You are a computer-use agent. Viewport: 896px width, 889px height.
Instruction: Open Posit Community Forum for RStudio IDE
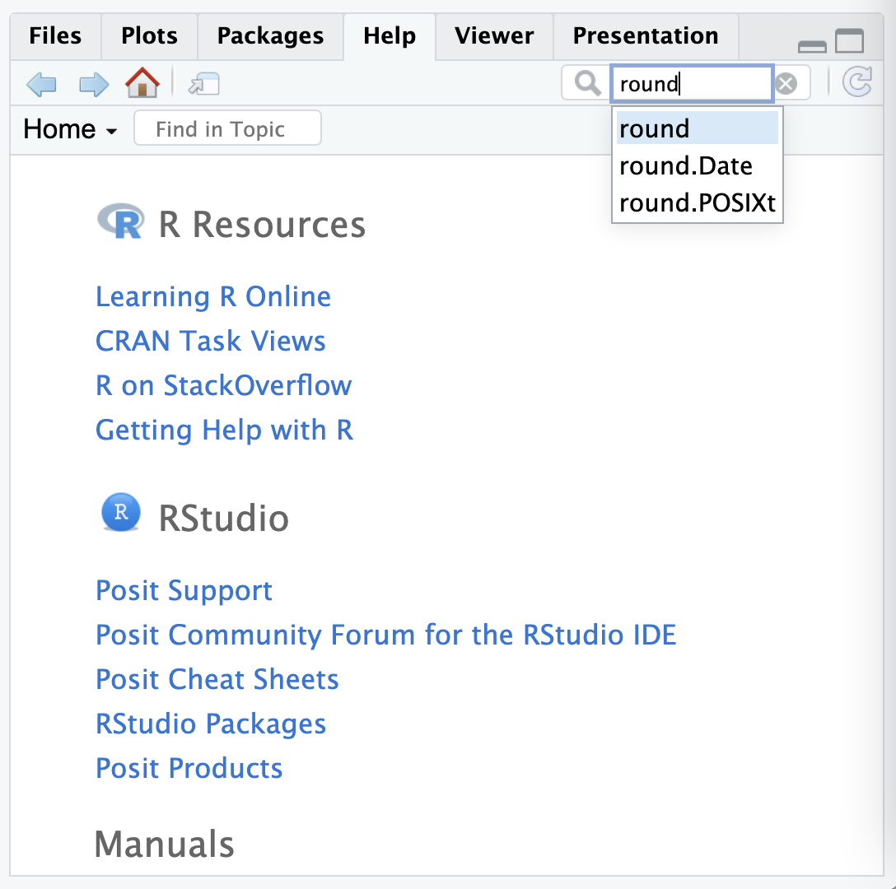click(x=385, y=635)
